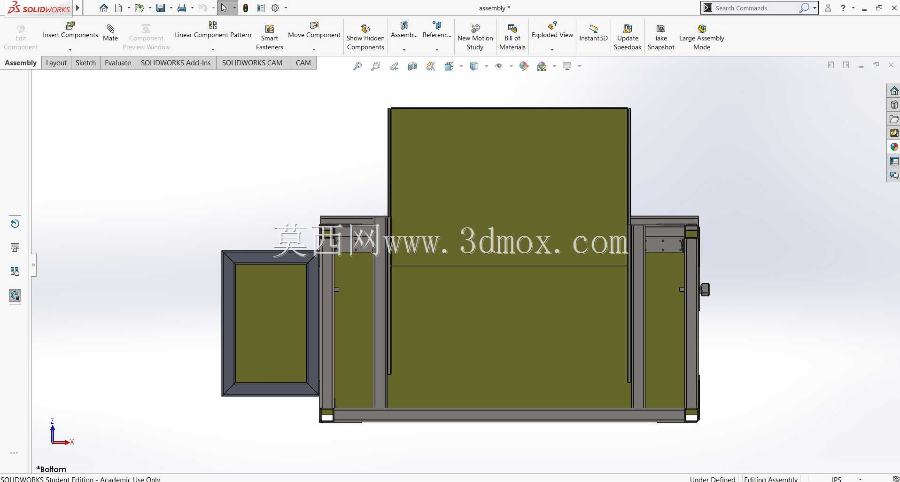Screen dimensions: 900x482
Task: Activate the Select cursor tool
Action: pyautogui.click(x=224, y=8)
